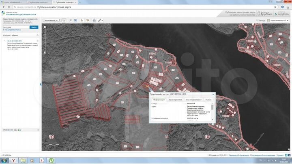Click the Windows Start button

coord(4,160)
